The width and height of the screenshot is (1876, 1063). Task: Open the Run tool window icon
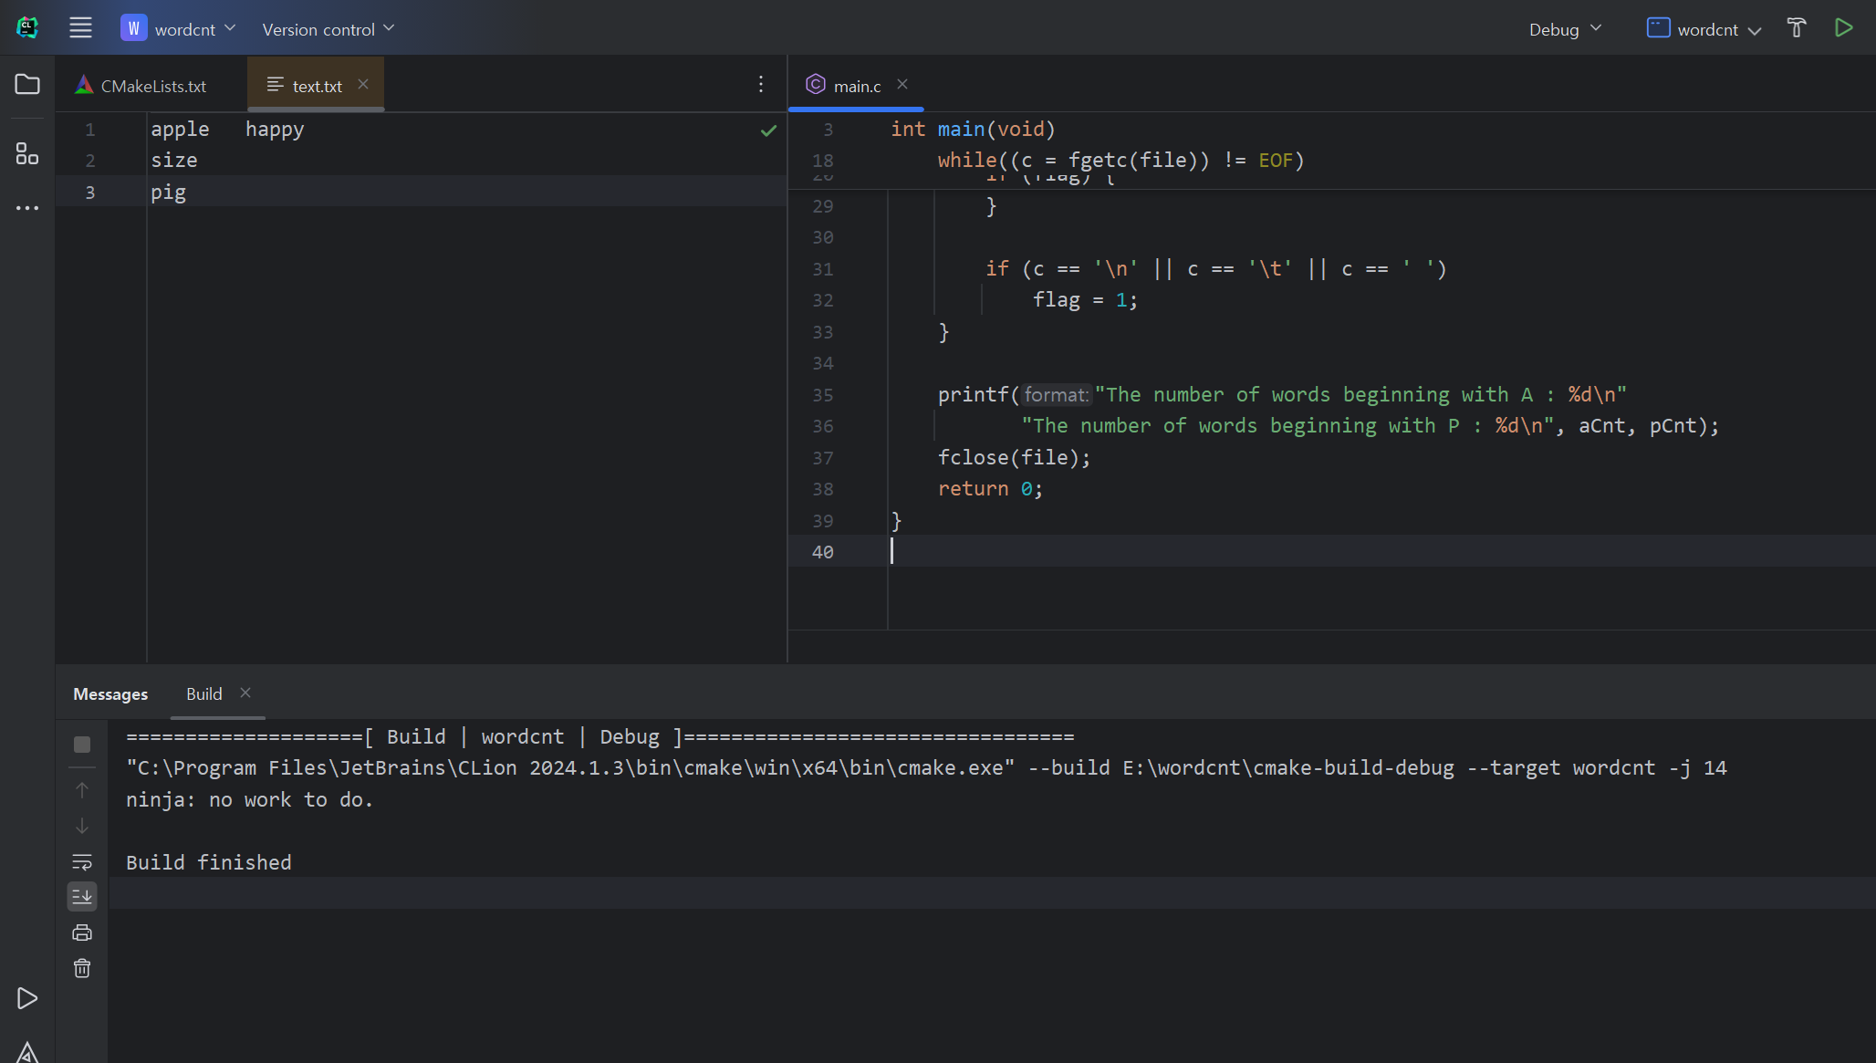tap(27, 998)
